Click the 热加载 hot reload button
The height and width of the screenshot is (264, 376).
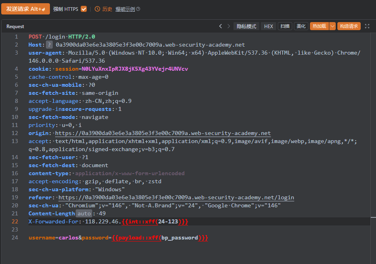[x=319, y=26]
